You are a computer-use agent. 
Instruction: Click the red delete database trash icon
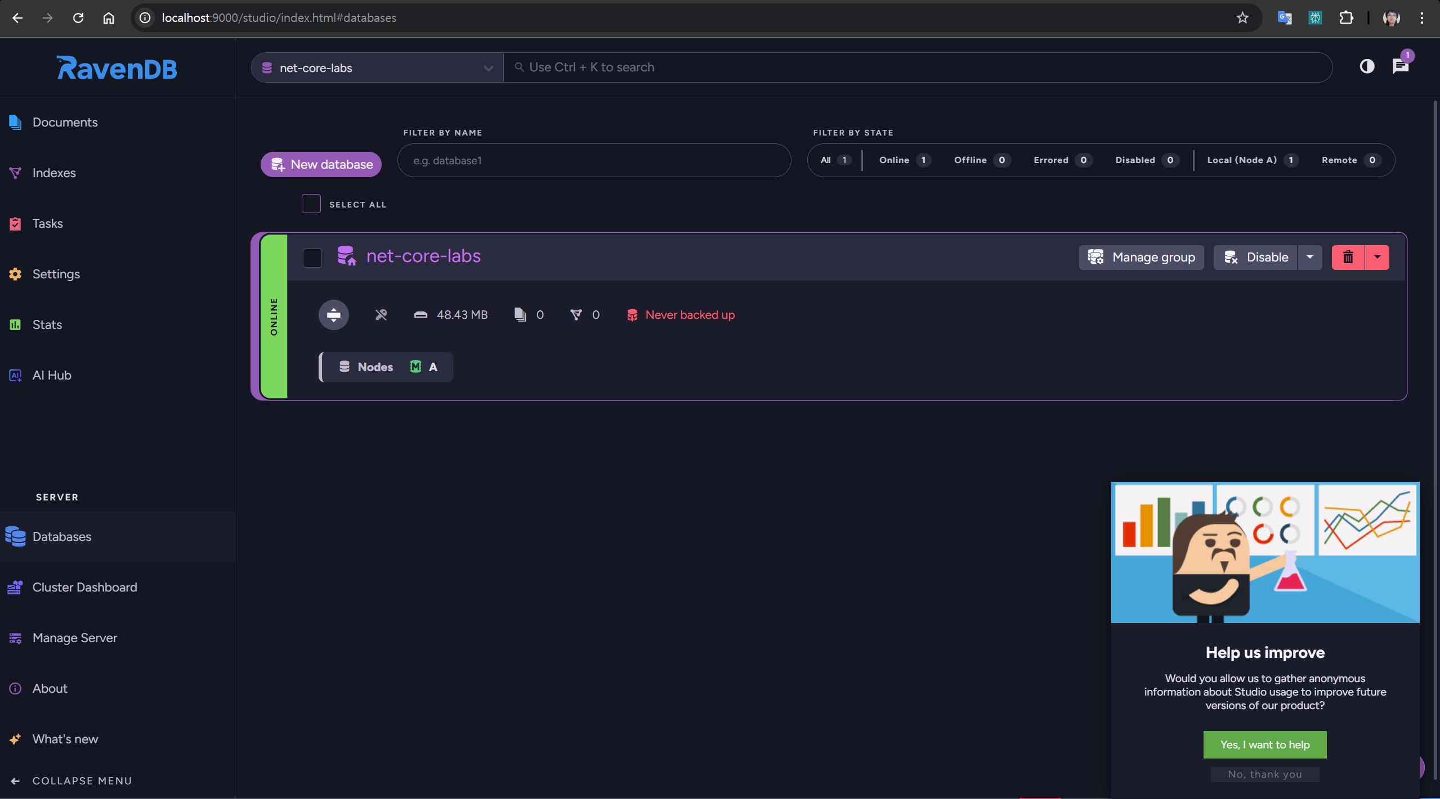coord(1348,258)
